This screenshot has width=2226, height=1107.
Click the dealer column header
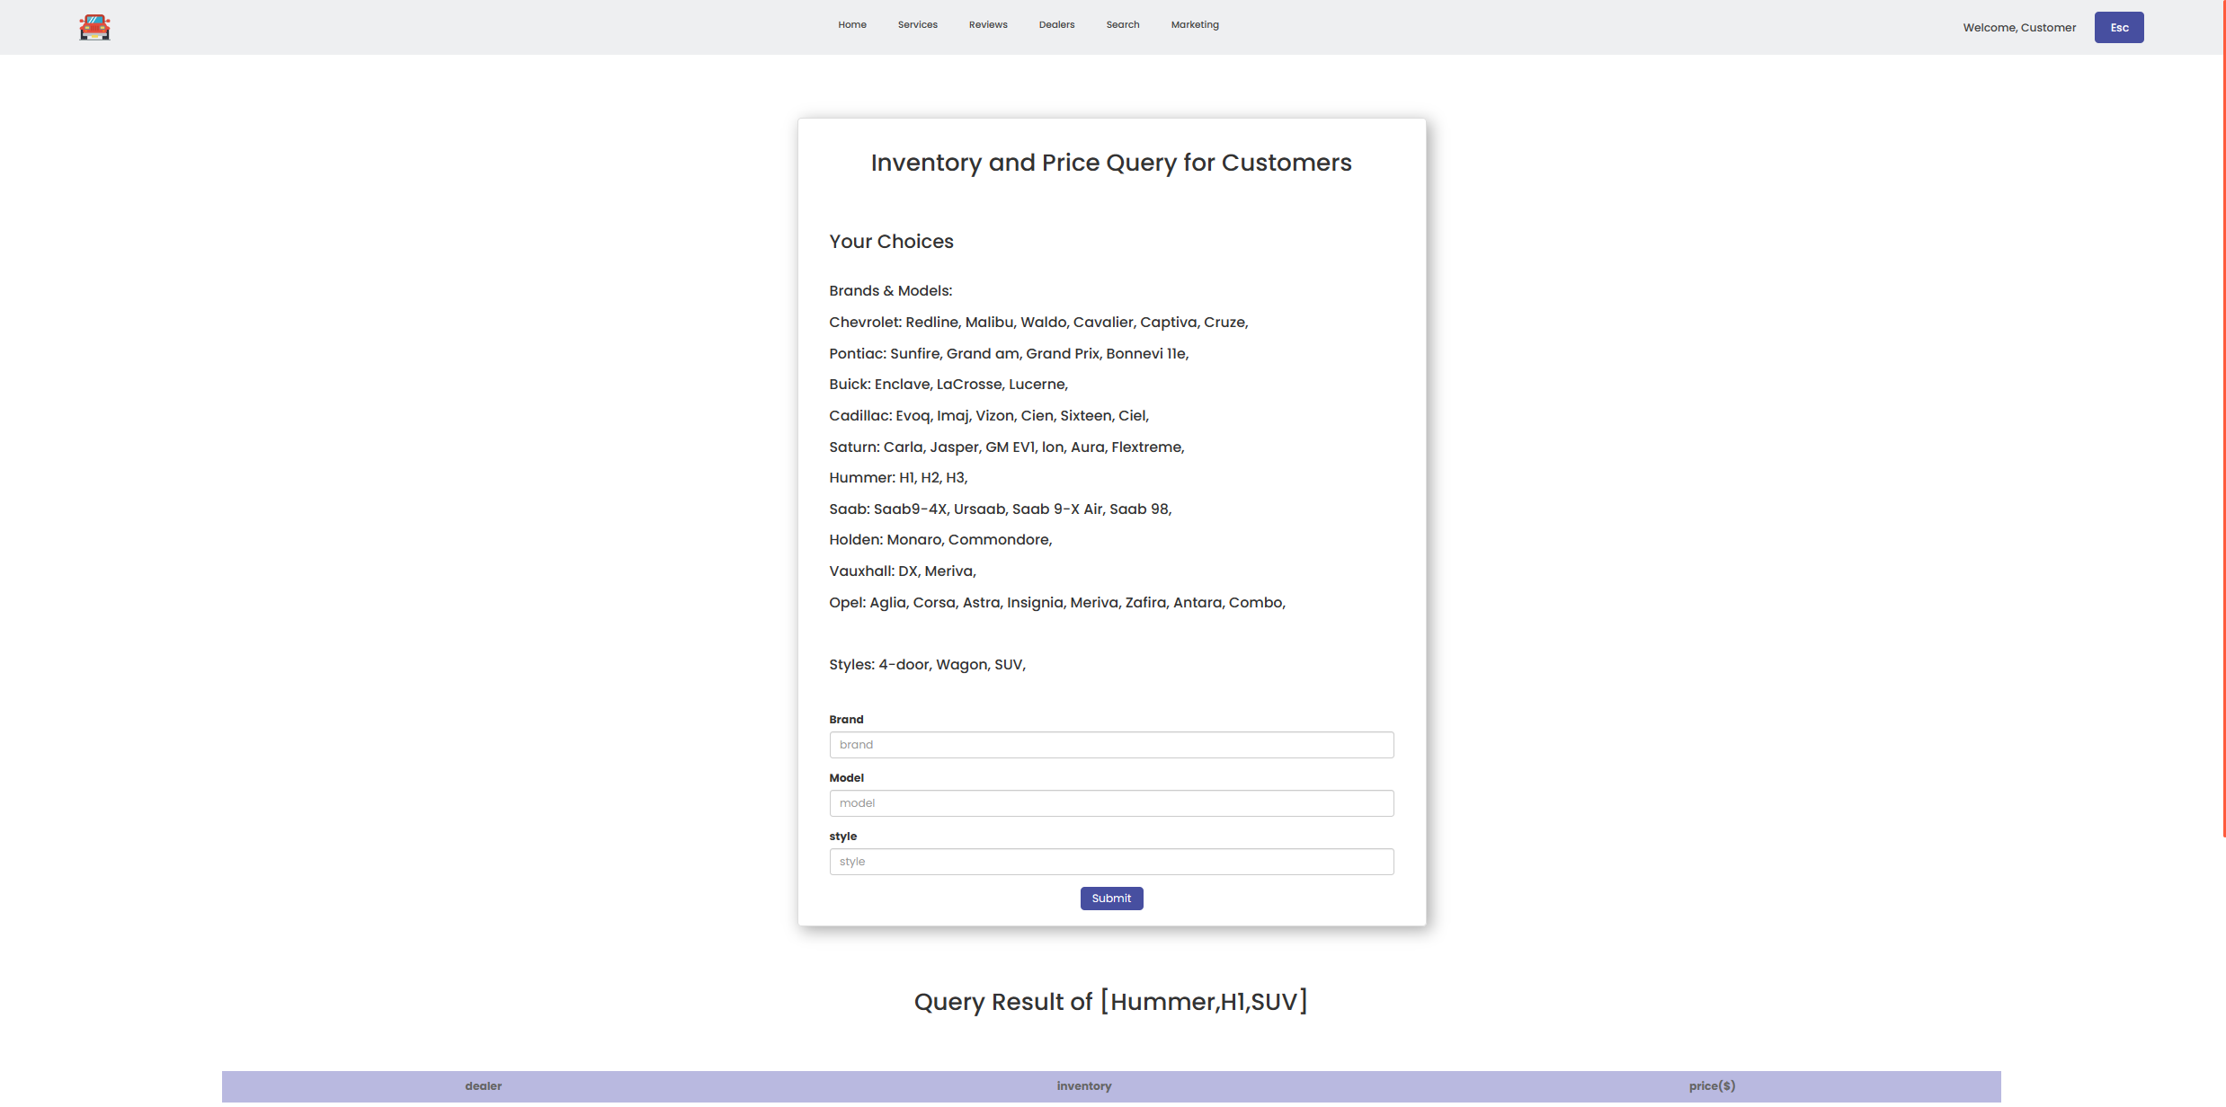483,1086
